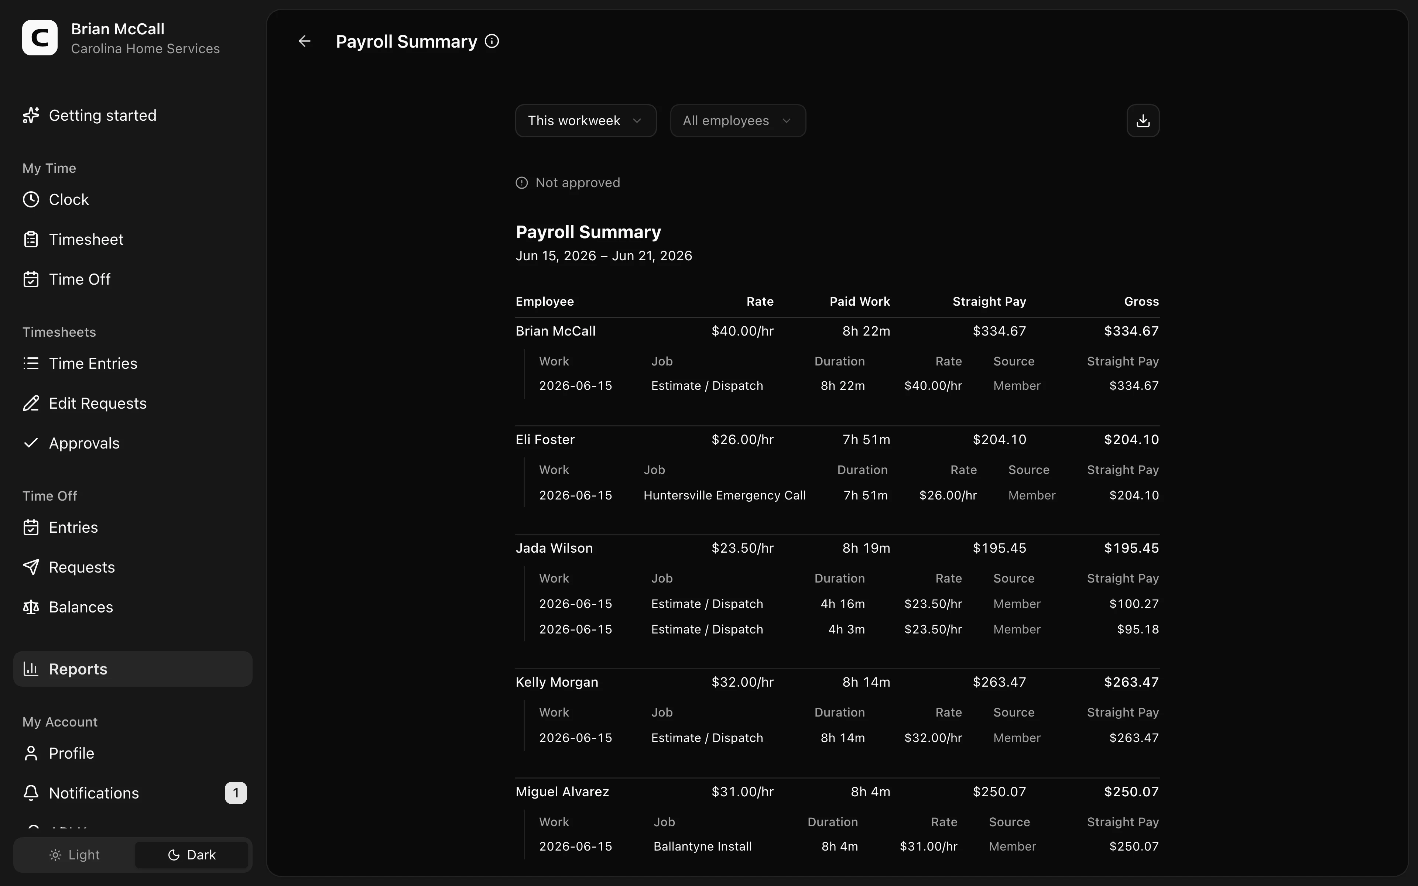The image size is (1418, 886).
Task: Open Profile settings
Action: click(x=133, y=753)
